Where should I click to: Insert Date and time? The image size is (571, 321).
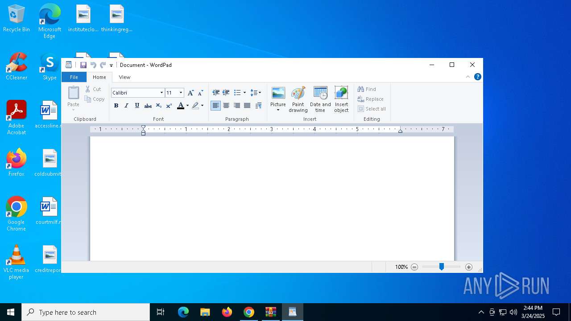click(320, 99)
